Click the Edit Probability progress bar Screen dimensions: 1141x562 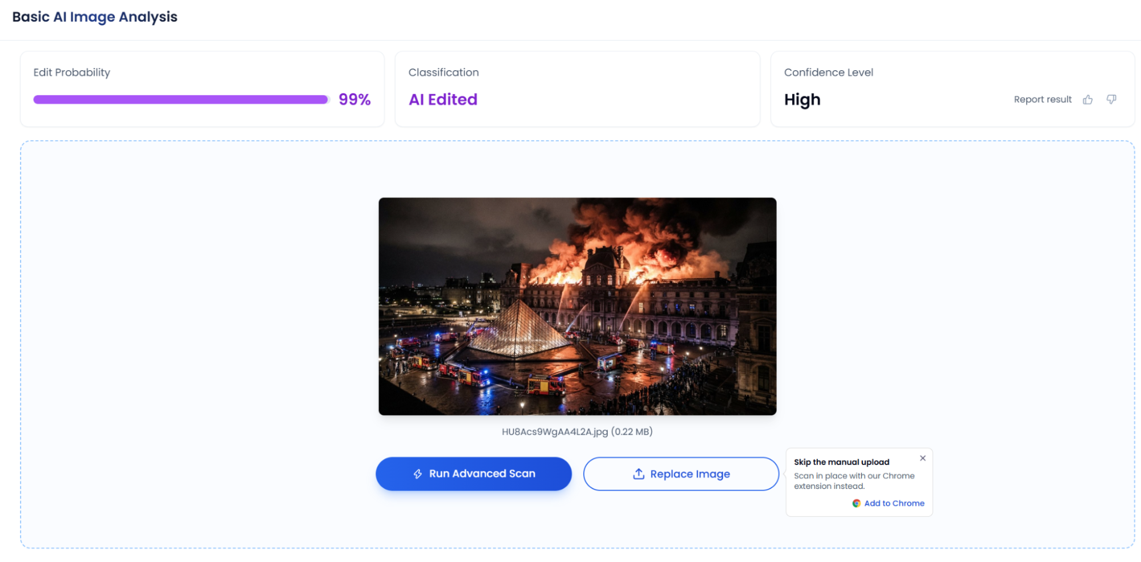(181, 100)
